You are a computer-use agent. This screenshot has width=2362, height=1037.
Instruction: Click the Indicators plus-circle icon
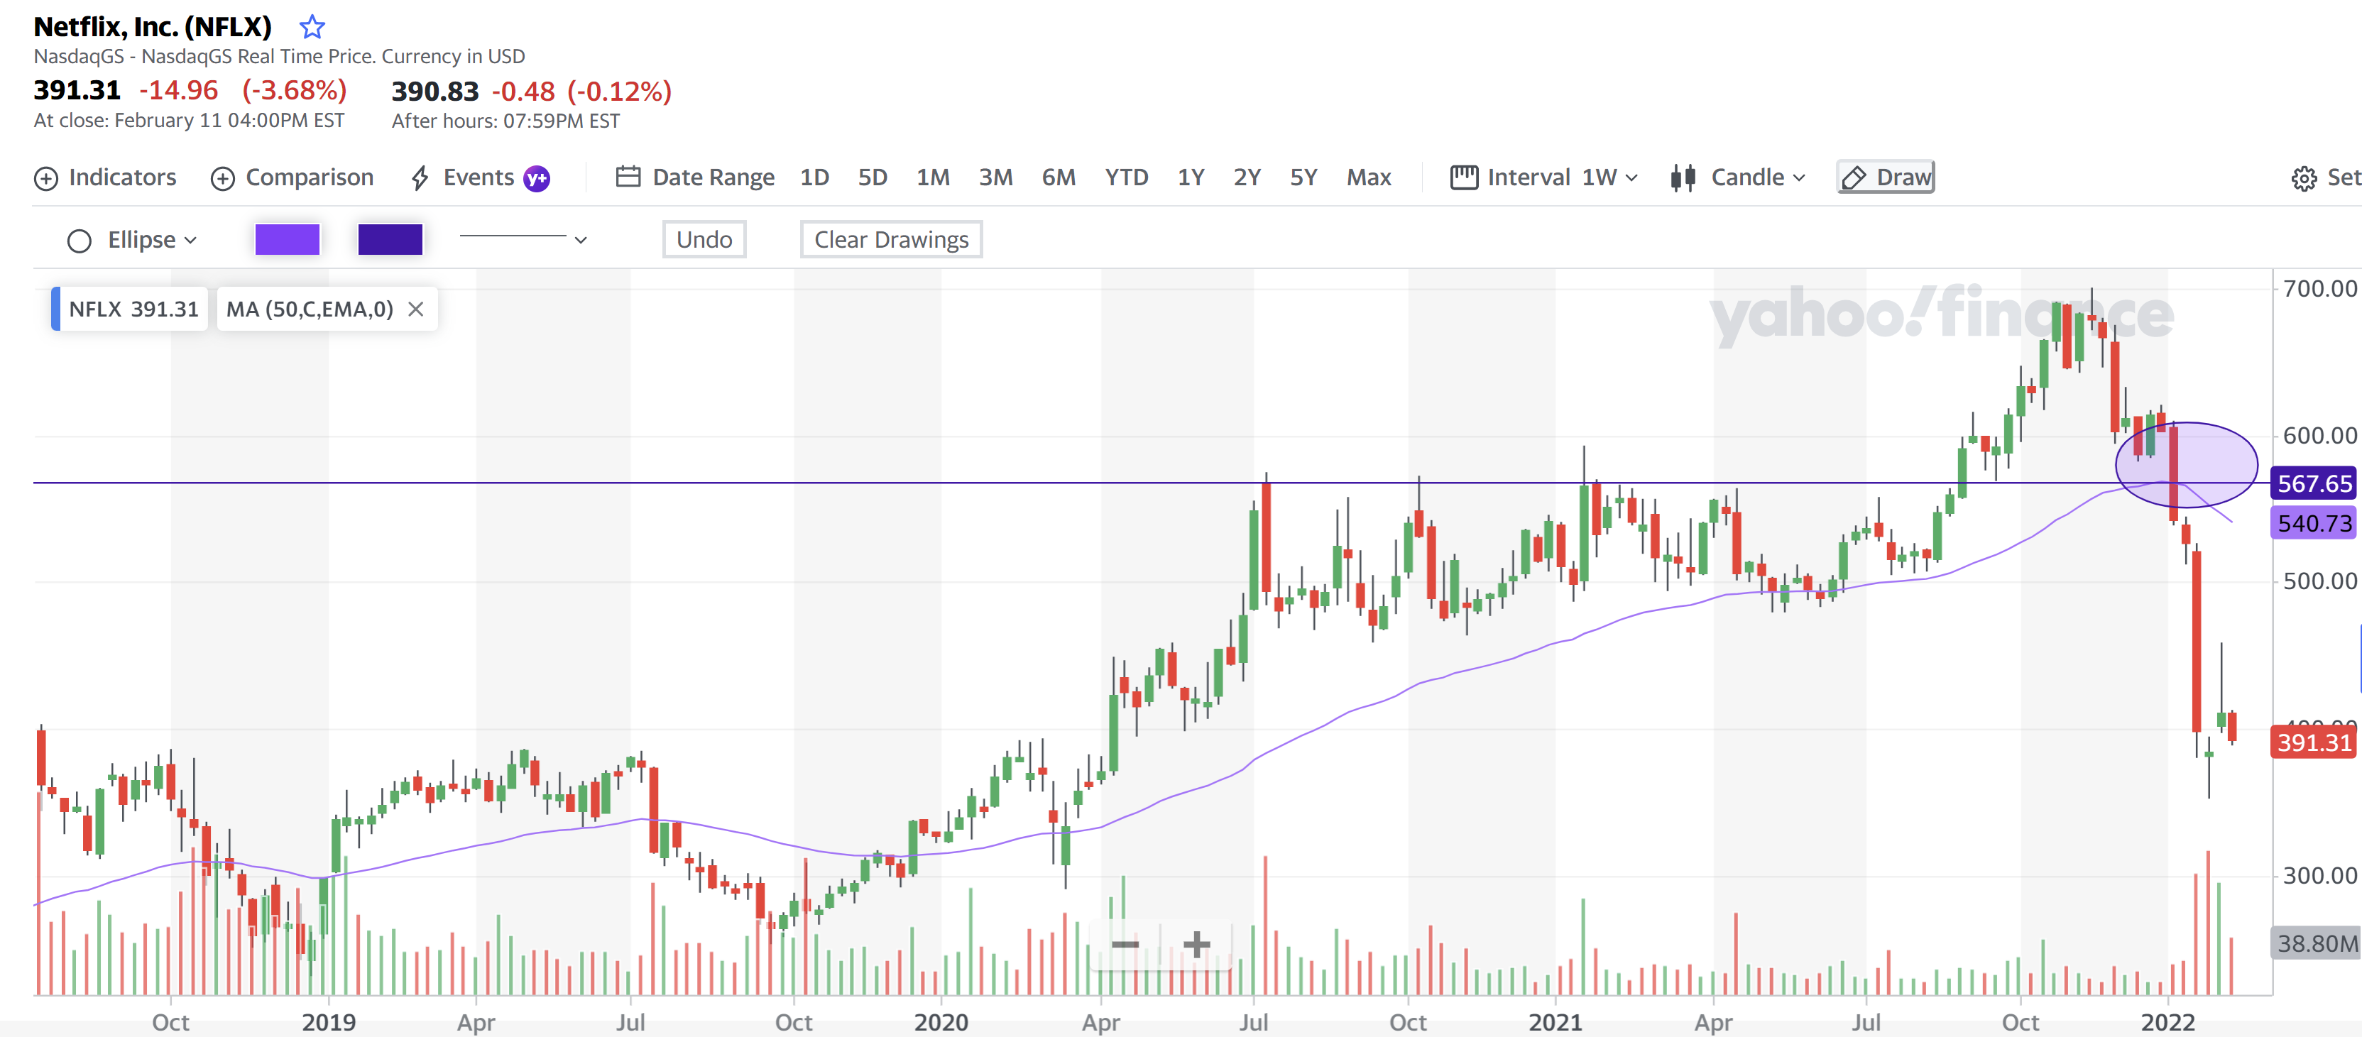point(46,178)
